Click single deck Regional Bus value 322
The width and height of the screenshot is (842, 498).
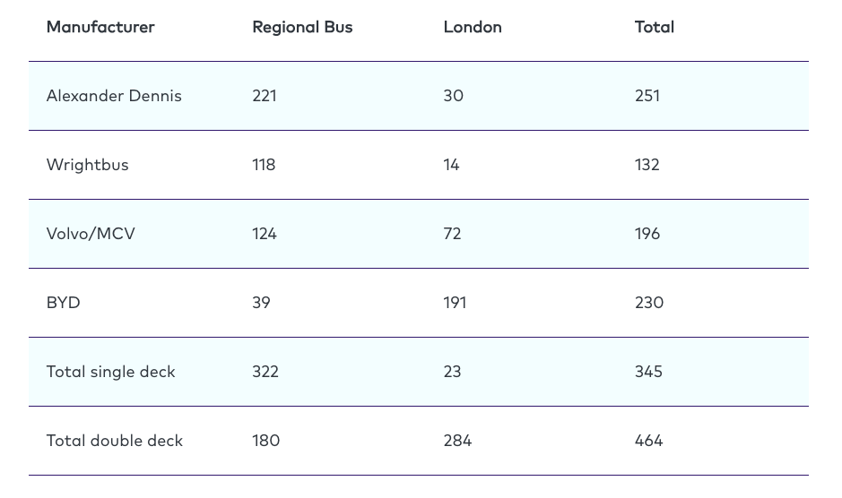265,372
